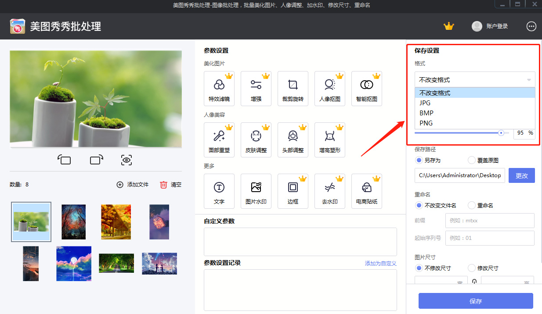542x314 pixels.
Task: Select the potted moss plants thumbnail
Action: tap(31, 222)
